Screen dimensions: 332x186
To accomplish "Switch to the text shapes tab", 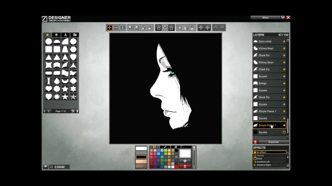I will pos(65,35).
